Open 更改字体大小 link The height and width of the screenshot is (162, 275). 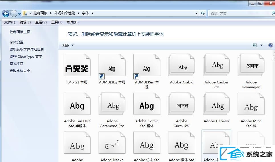coord(20,71)
